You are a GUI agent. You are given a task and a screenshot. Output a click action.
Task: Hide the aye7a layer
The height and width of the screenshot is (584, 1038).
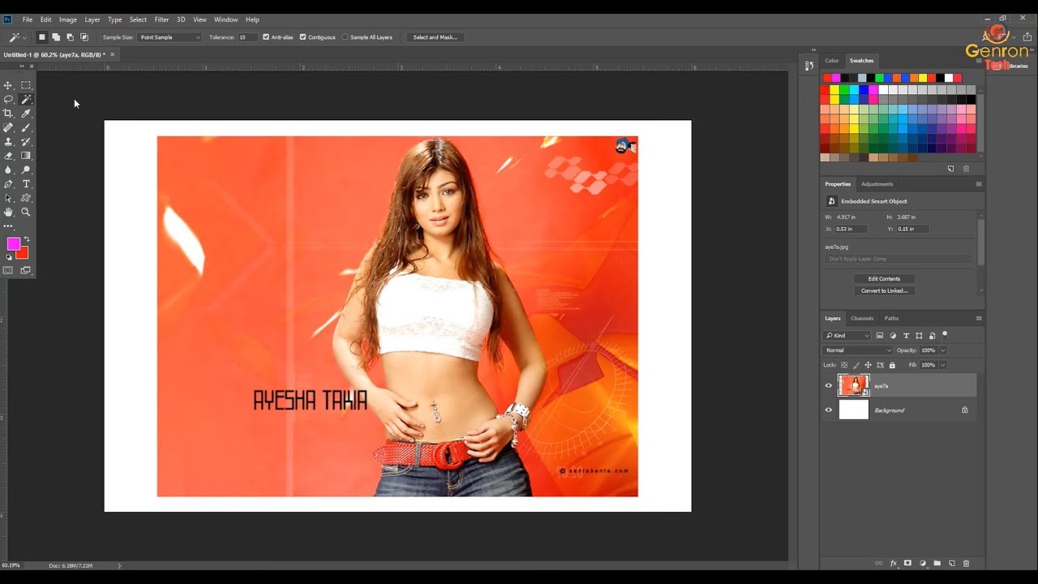click(x=828, y=386)
